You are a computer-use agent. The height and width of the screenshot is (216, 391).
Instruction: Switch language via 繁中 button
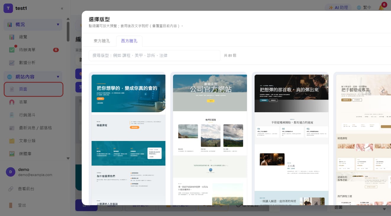364,8
